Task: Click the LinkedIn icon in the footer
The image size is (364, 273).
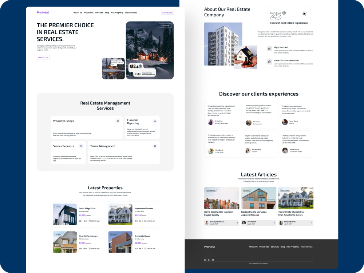Action: pyautogui.click(x=213, y=260)
